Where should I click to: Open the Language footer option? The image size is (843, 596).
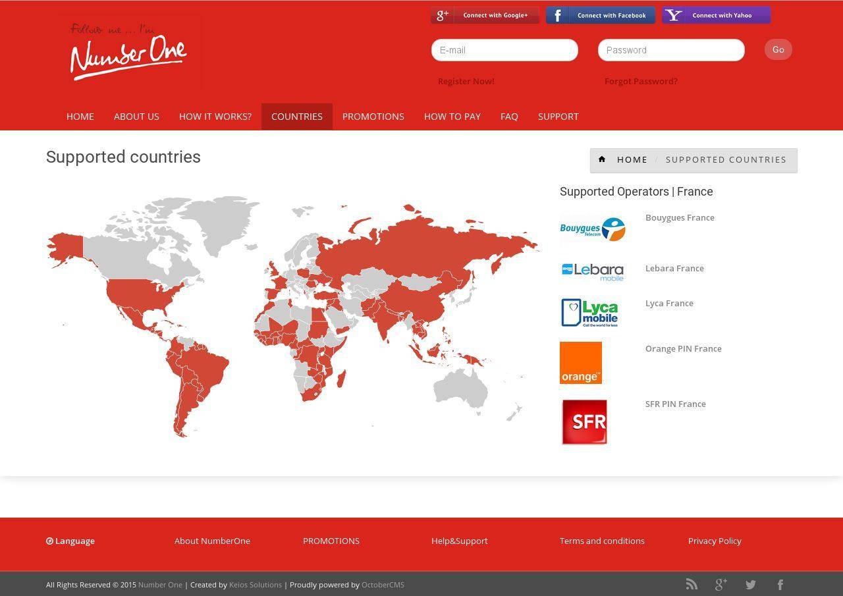[70, 541]
